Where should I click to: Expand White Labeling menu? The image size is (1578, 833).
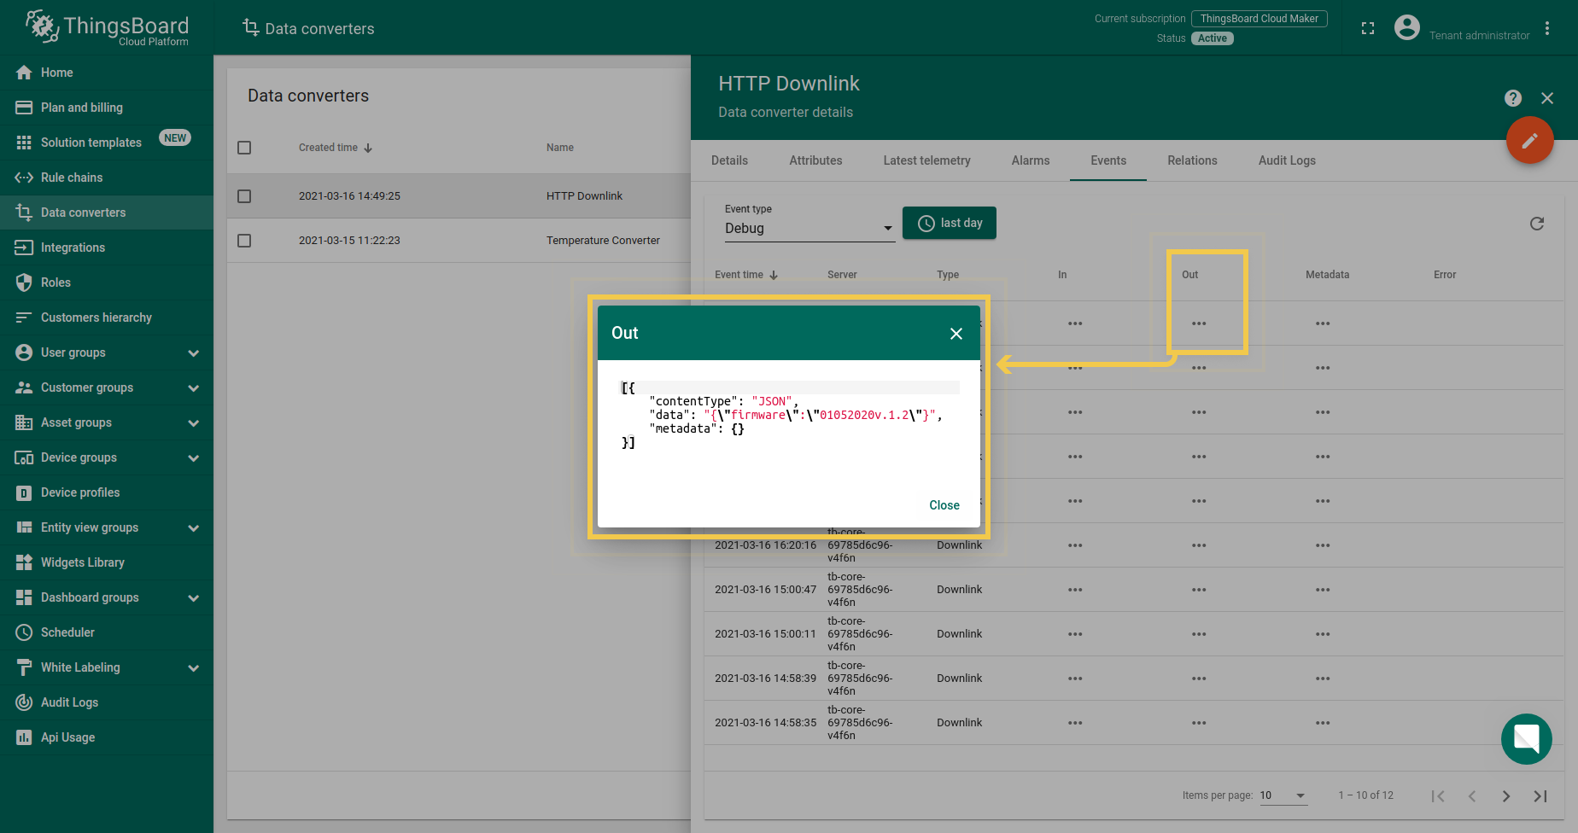coord(106,667)
